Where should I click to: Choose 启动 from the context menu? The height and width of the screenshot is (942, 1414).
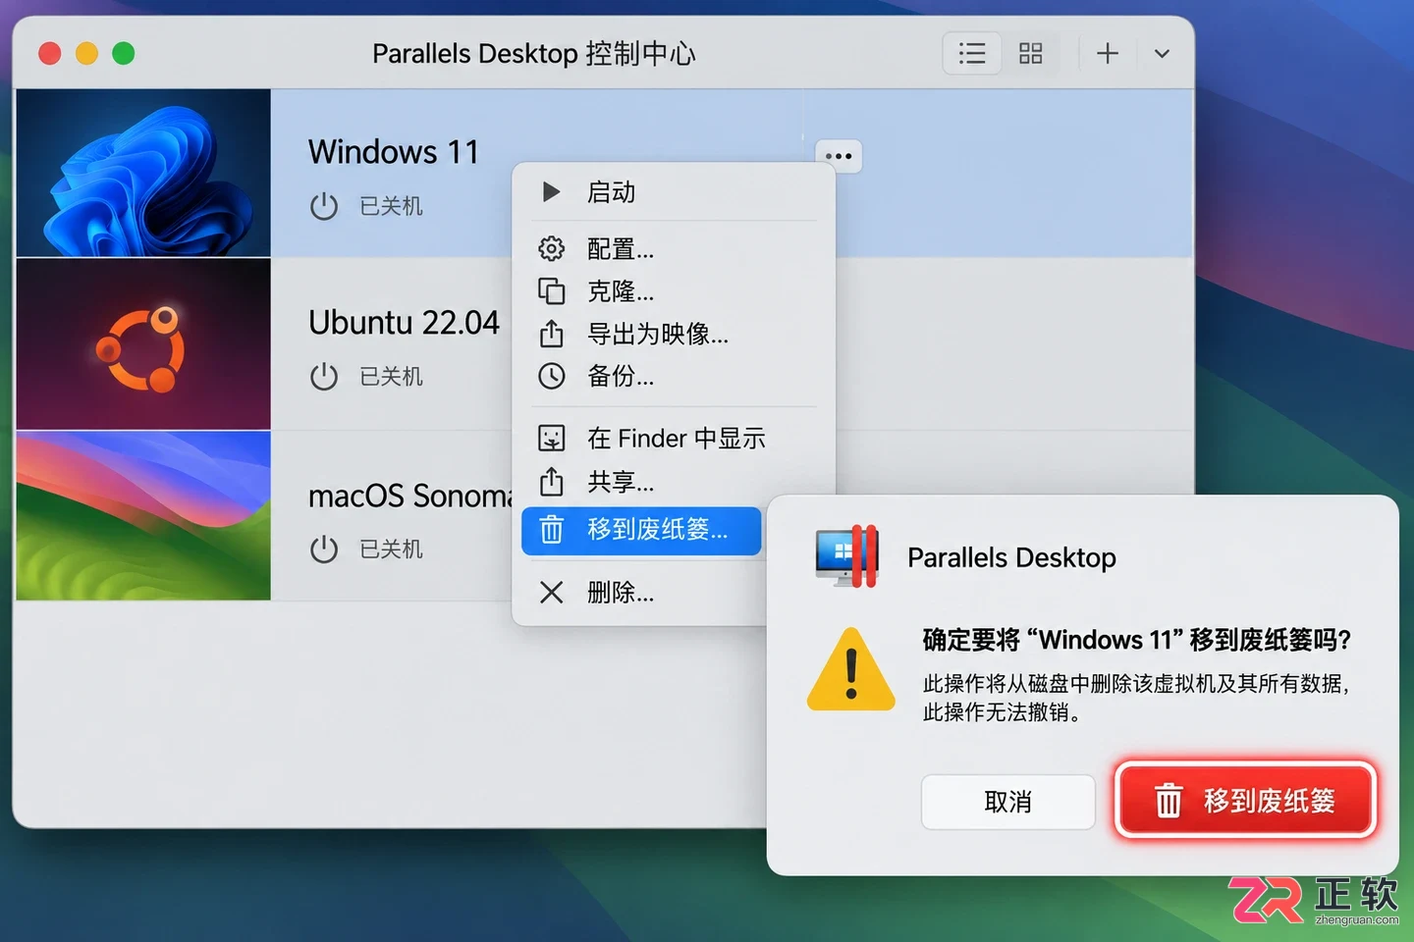tap(674, 192)
